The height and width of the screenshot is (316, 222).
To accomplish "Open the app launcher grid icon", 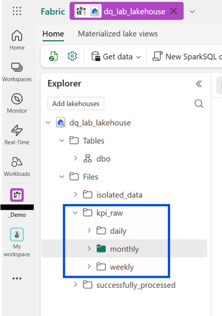I will pyautogui.click(x=17, y=11).
